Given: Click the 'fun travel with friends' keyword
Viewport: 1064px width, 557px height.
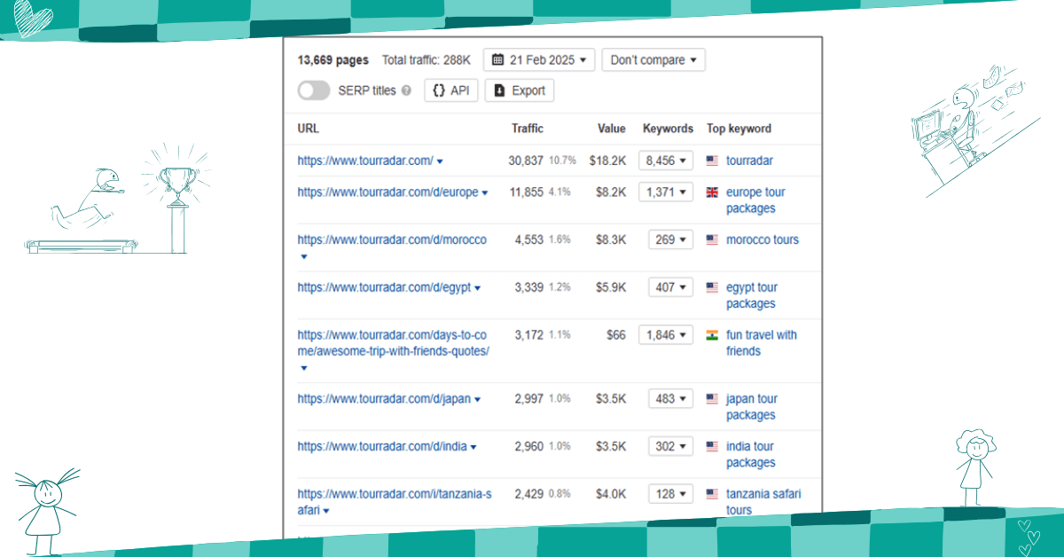Looking at the screenshot, I should [x=762, y=343].
